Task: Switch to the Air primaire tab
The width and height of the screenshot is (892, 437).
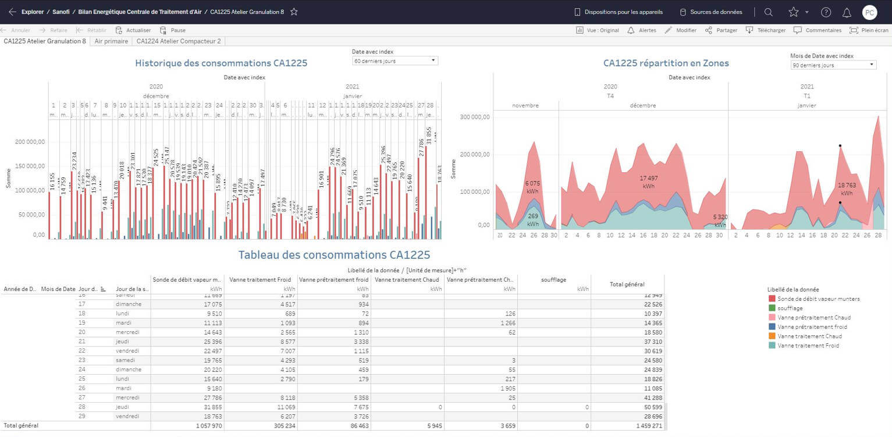Action: click(111, 41)
